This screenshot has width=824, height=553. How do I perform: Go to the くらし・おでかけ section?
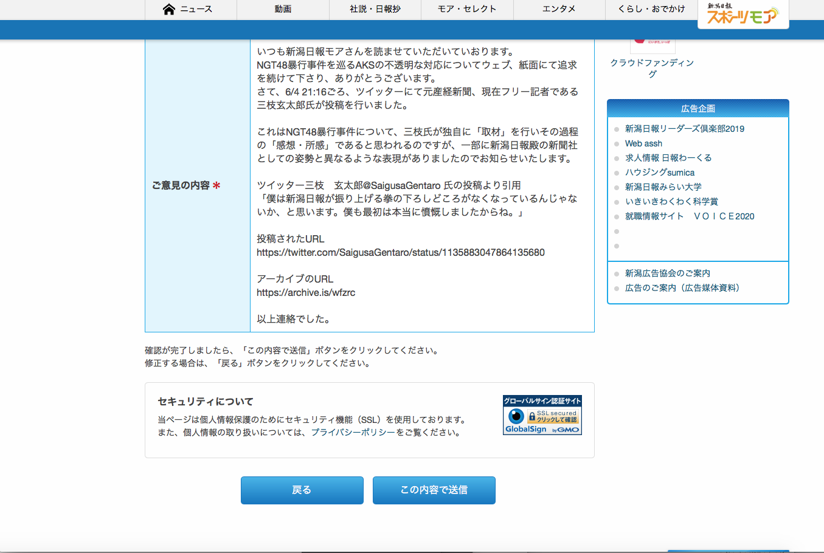tap(651, 10)
